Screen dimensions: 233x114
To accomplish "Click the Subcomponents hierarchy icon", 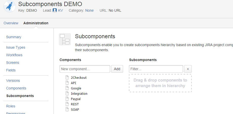I will pyautogui.click(x=65, y=39).
